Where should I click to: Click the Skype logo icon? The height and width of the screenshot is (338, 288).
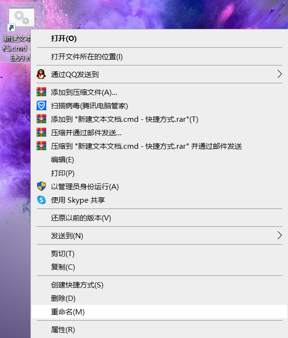pyautogui.click(x=41, y=200)
